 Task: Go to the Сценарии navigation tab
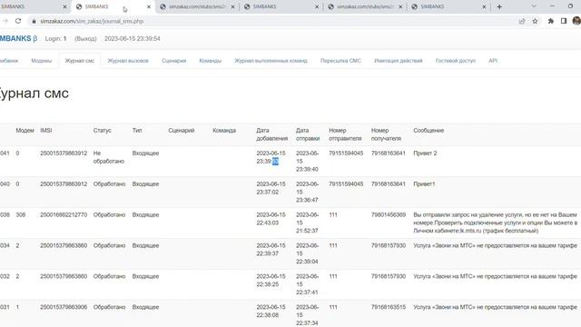tap(173, 61)
